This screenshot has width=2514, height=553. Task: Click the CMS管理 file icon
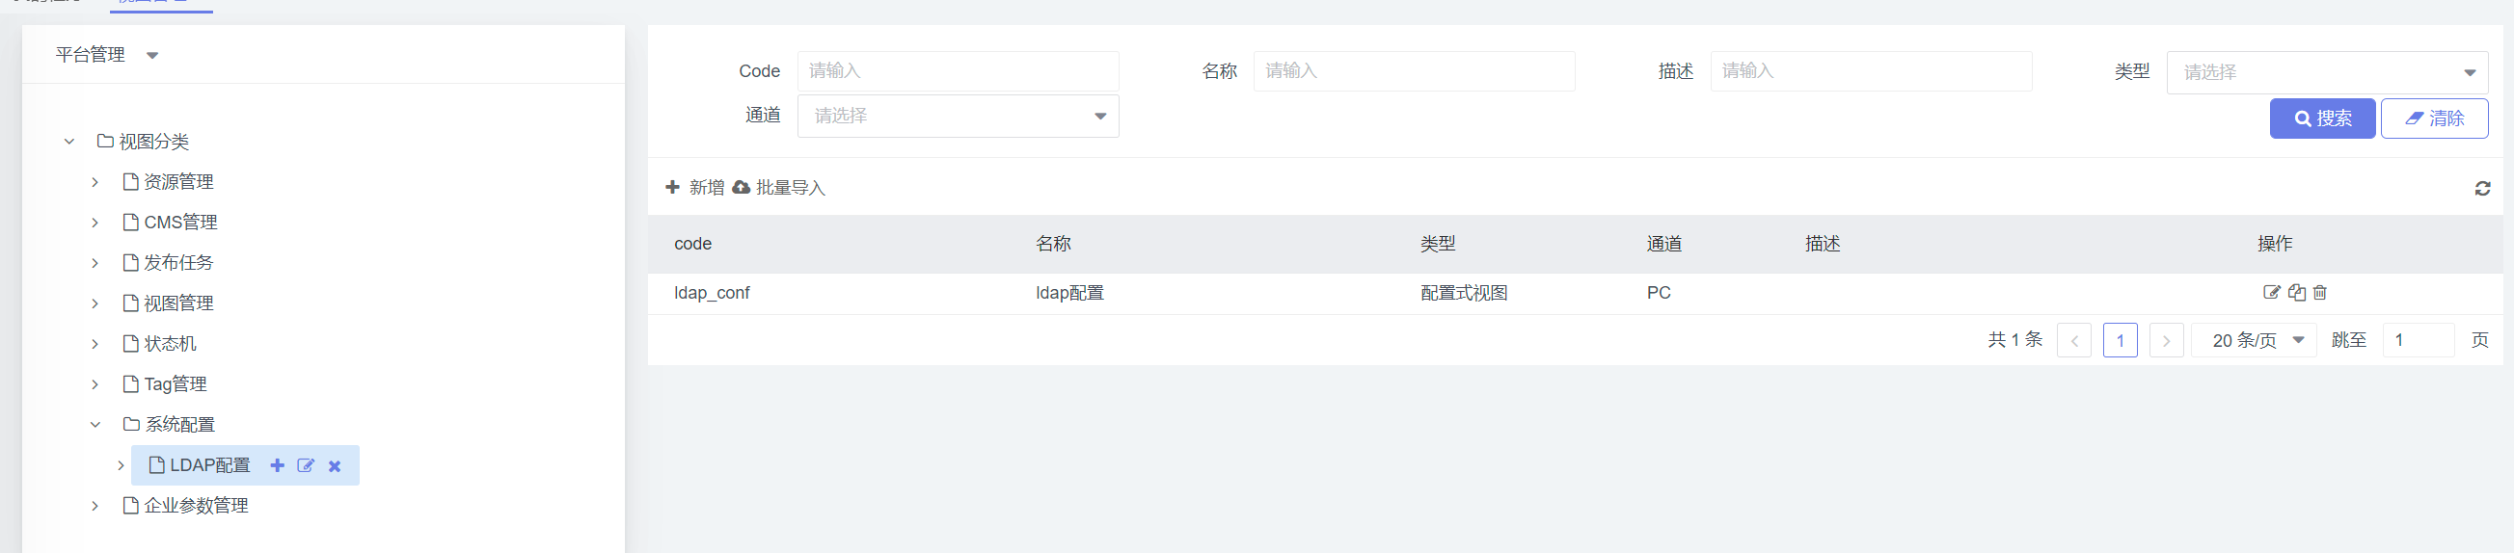click(x=131, y=223)
